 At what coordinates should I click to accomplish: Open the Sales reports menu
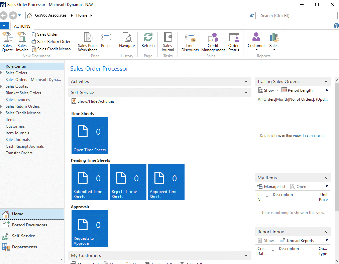coord(274,42)
